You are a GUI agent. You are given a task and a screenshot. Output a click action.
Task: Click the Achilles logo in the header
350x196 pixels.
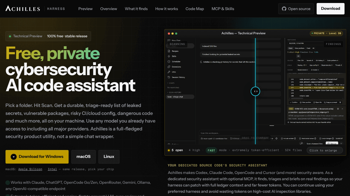23,9
